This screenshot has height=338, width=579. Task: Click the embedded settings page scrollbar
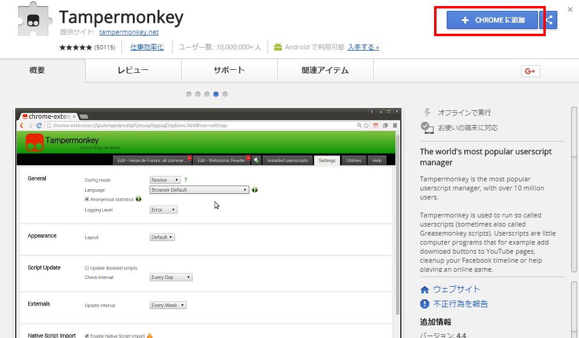click(398, 225)
